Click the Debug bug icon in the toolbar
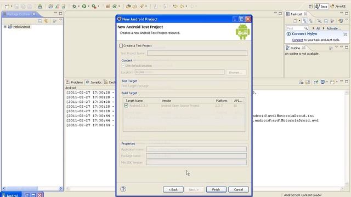 (75, 7)
